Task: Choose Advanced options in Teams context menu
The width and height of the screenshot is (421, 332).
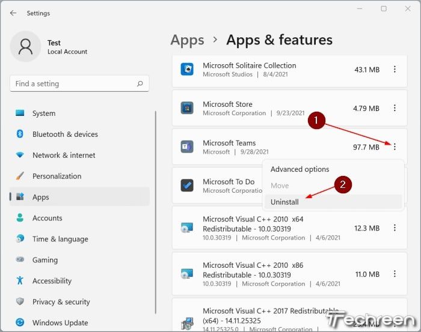Action: click(x=333, y=169)
